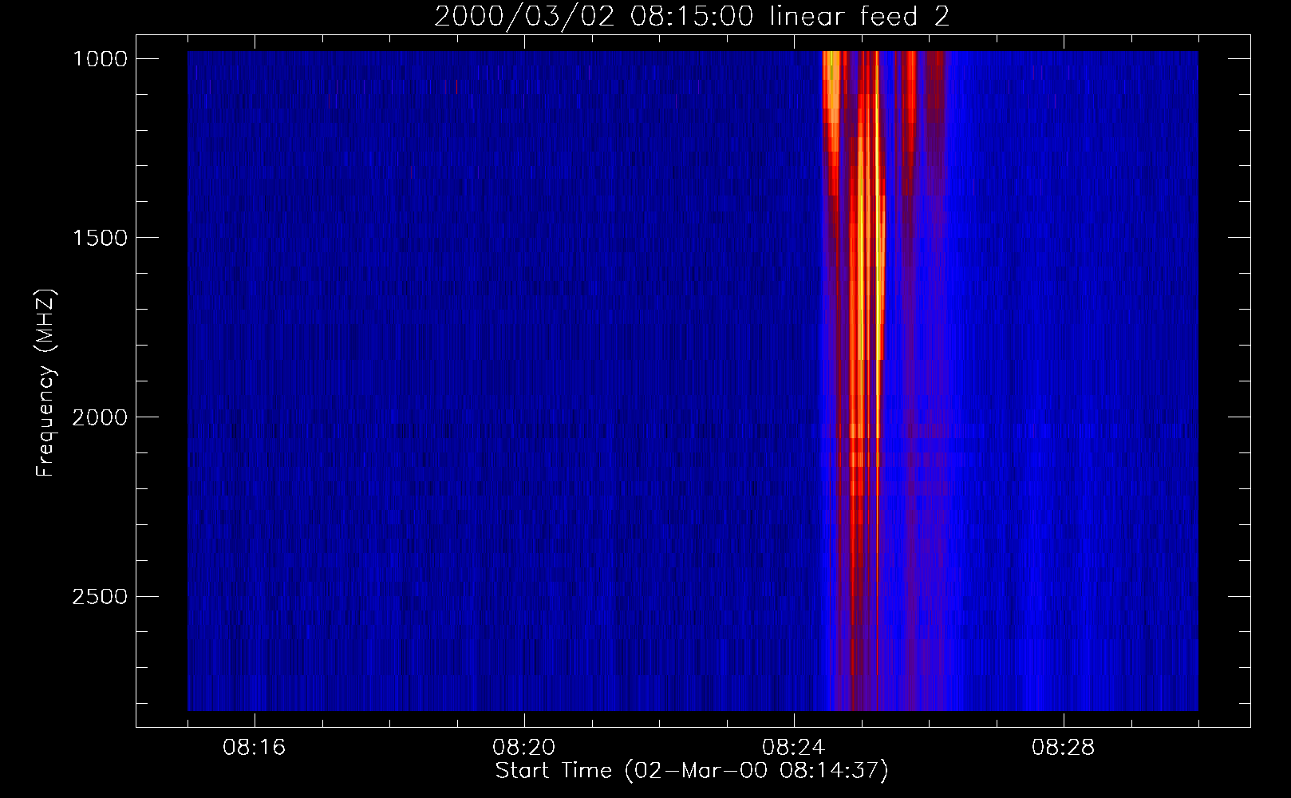The image size is (1291, 798).
Task: Click the 08:16 time axis label
Action: tap(254, 748)
